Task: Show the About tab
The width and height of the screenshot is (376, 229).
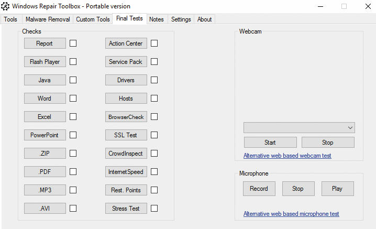Action: coord(205,19)
